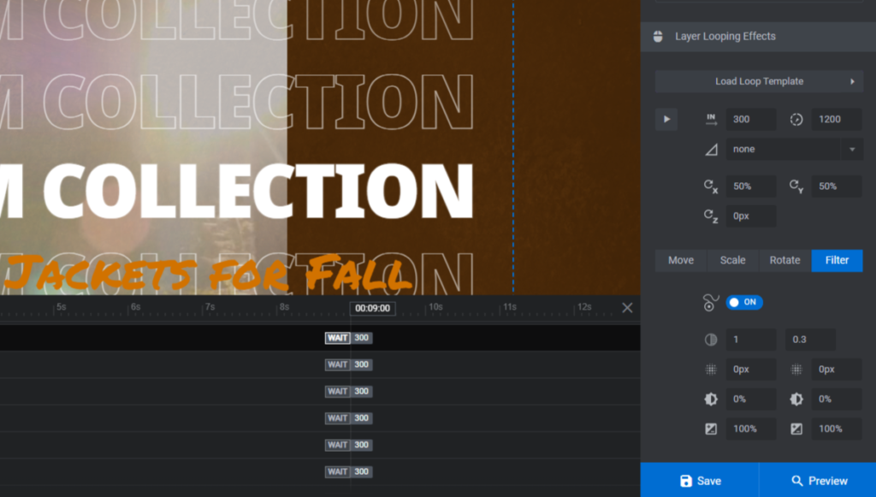Close the timeline with X icon
This screenshot has height=497, width=876.
pos(627,308)
